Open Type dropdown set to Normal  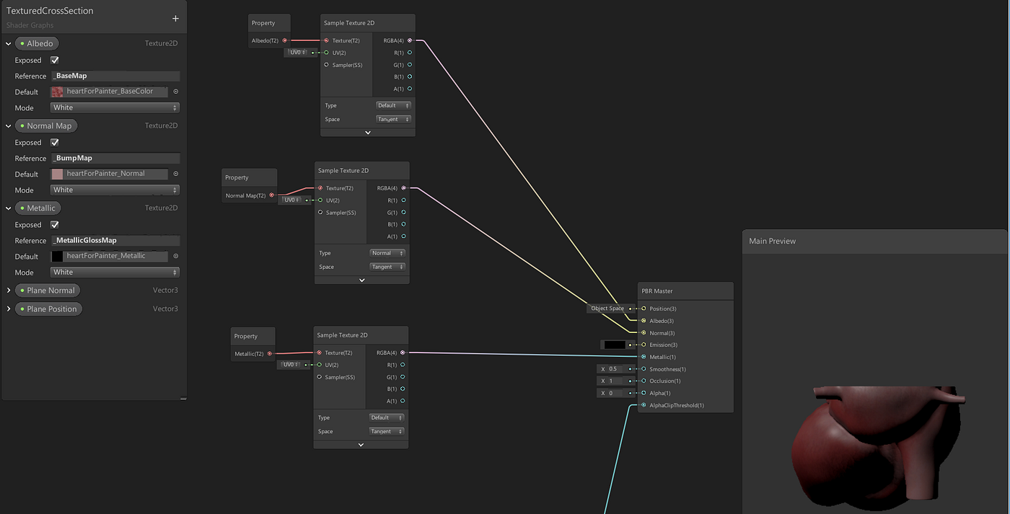click(387, 253)
